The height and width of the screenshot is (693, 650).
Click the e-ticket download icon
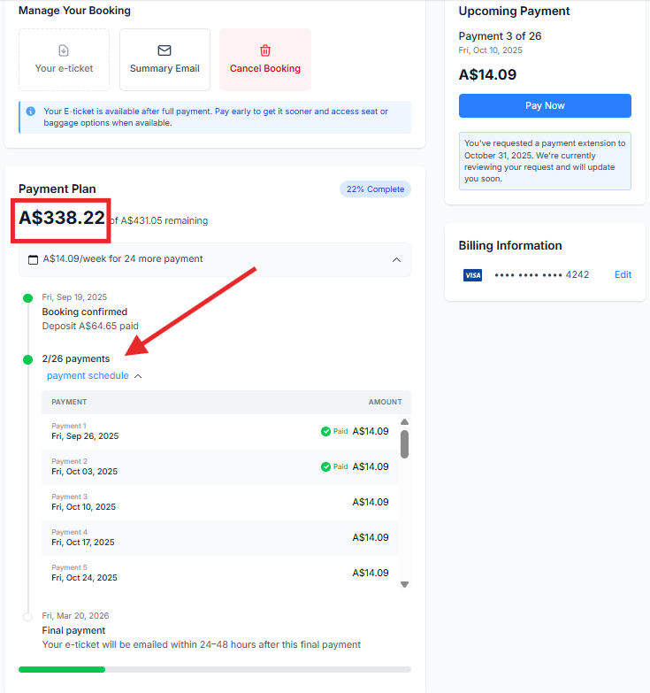point(64,50)
